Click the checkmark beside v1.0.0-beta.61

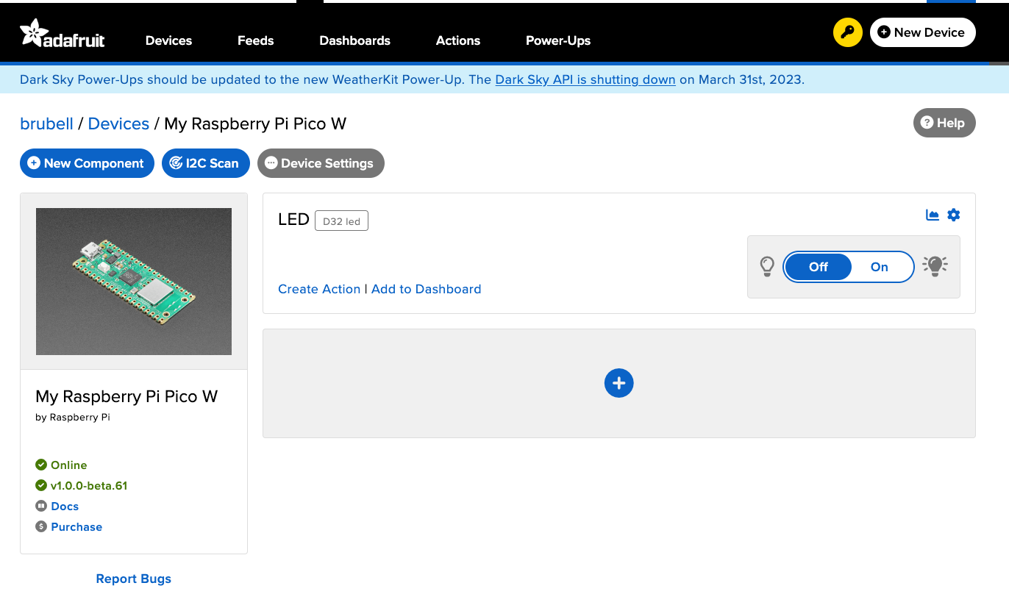(x=41, y=485)
